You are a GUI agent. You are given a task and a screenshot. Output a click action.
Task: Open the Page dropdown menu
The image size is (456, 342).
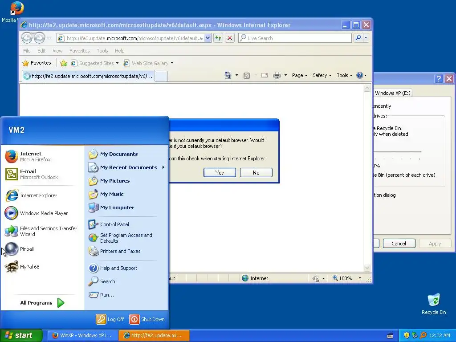[x=300, y=75]
